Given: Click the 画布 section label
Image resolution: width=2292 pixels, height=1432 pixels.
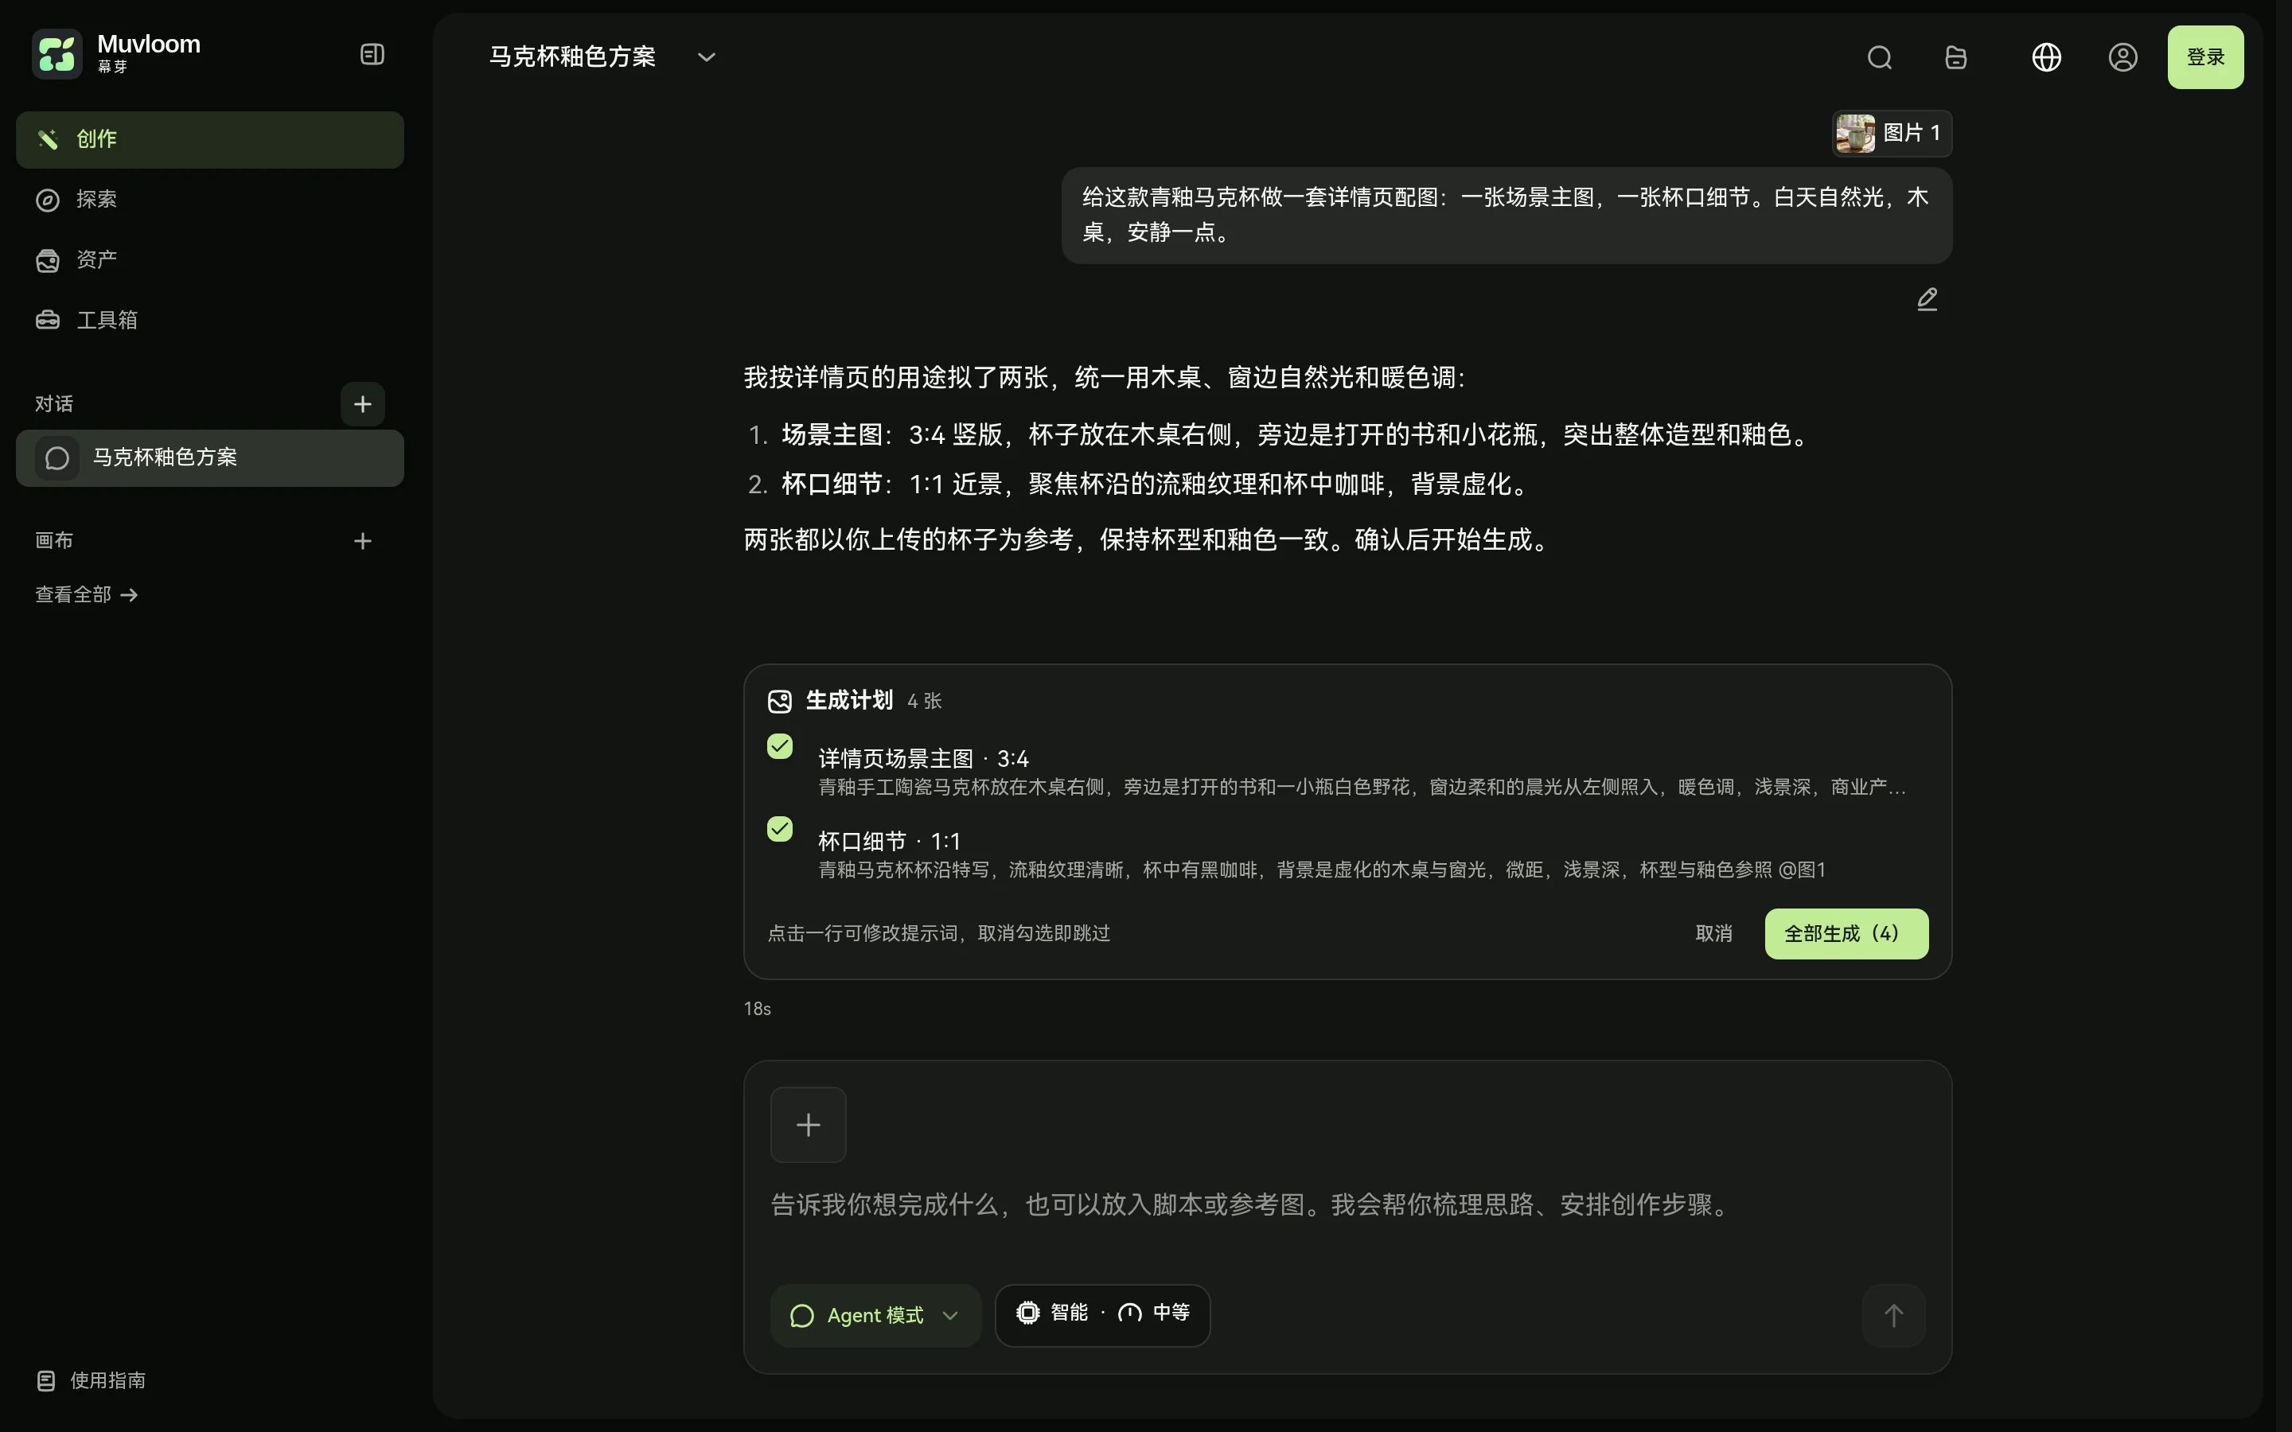Looking at the screenshot, I should point(54,541).
